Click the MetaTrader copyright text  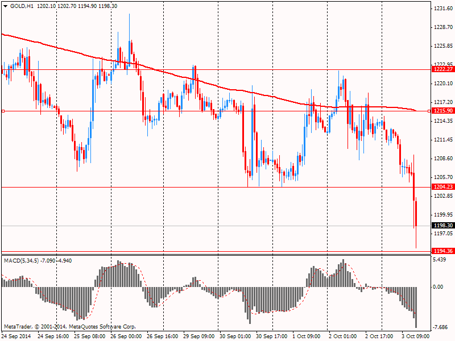point(69,327)
